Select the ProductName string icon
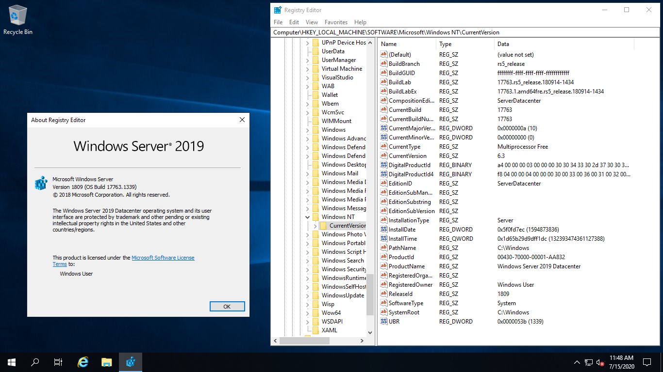 [384, 266]
